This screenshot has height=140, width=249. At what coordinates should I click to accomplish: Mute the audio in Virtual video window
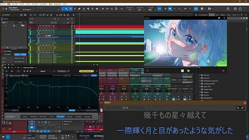pos(223,71)
